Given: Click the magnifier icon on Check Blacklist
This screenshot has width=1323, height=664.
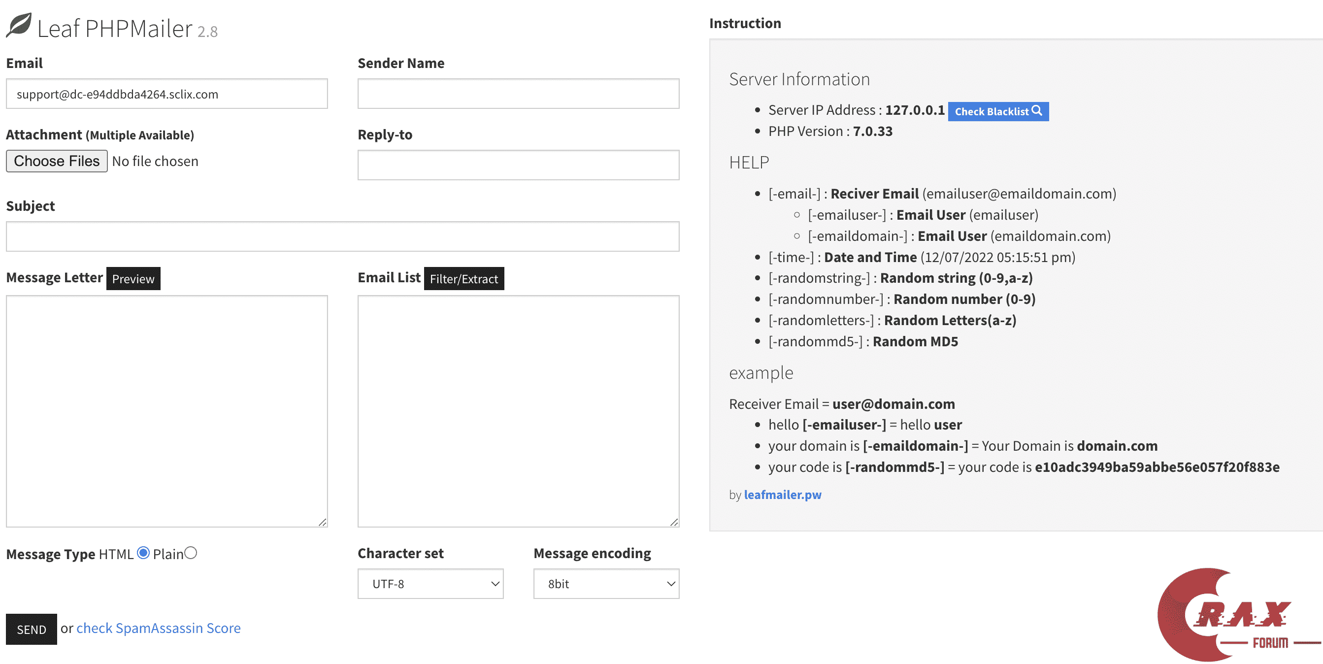Looking at the screenshot, I should pyautogui.click(x=1037, y=111).
